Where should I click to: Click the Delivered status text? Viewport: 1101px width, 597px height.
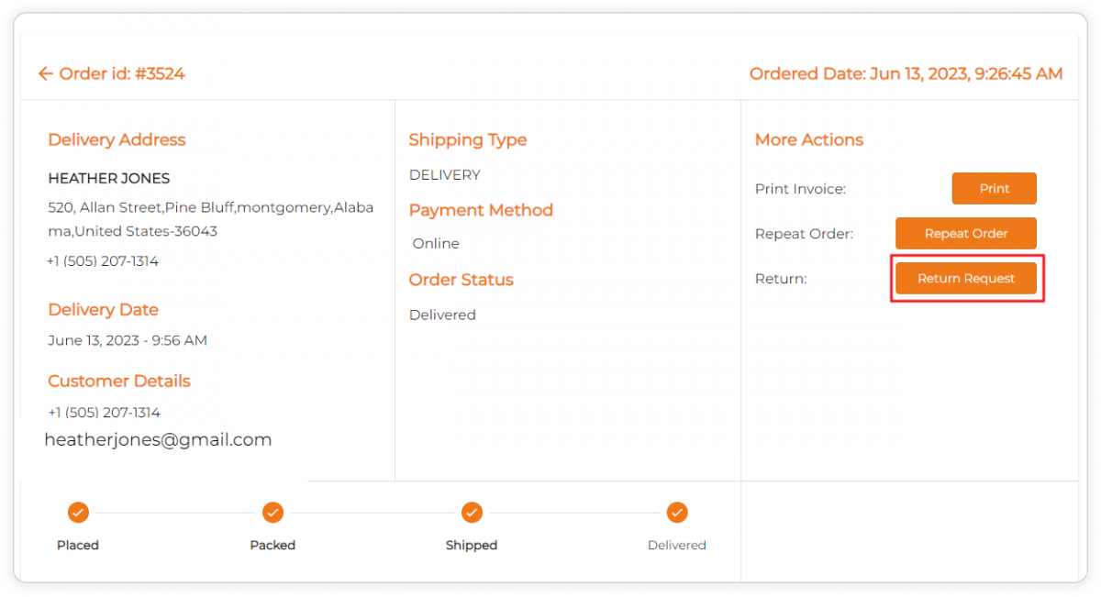[442, 315]
